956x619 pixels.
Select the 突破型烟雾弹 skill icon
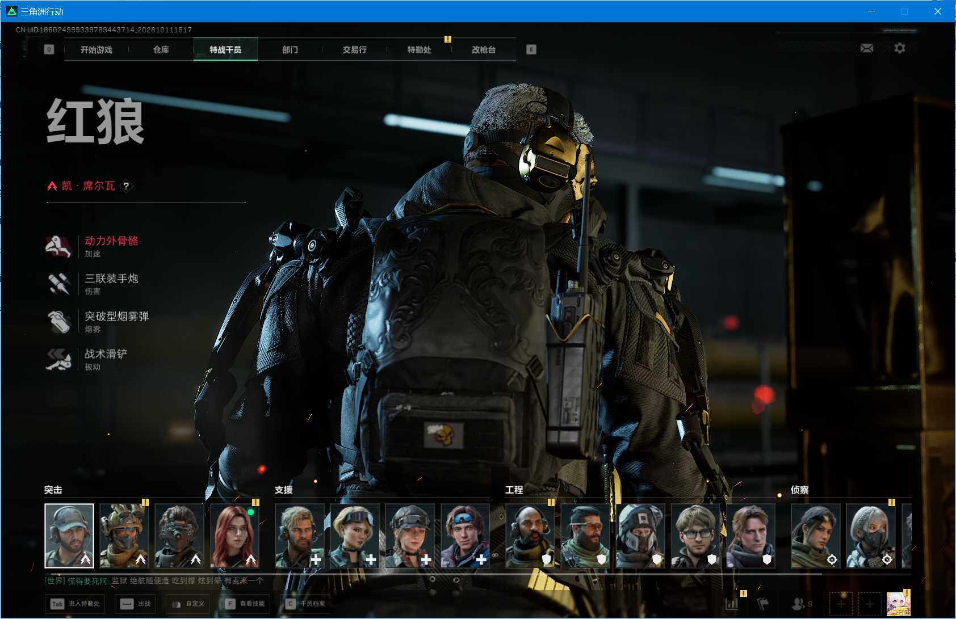(x=58, y=322)
